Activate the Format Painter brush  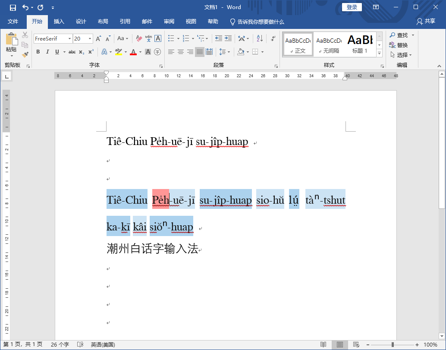click(25, 54)
